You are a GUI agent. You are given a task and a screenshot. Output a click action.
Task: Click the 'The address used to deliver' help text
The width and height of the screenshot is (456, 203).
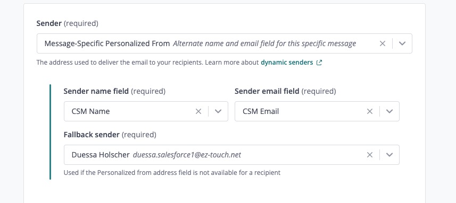[147, 62]
